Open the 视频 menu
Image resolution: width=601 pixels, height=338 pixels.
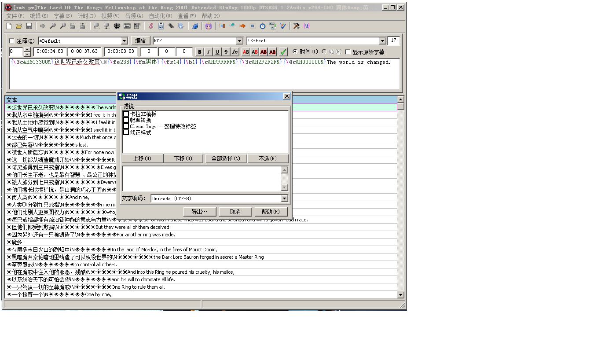[x=110, y=16]
